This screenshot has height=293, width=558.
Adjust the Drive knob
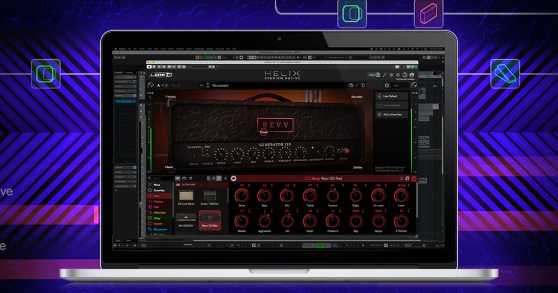point(241,196)
